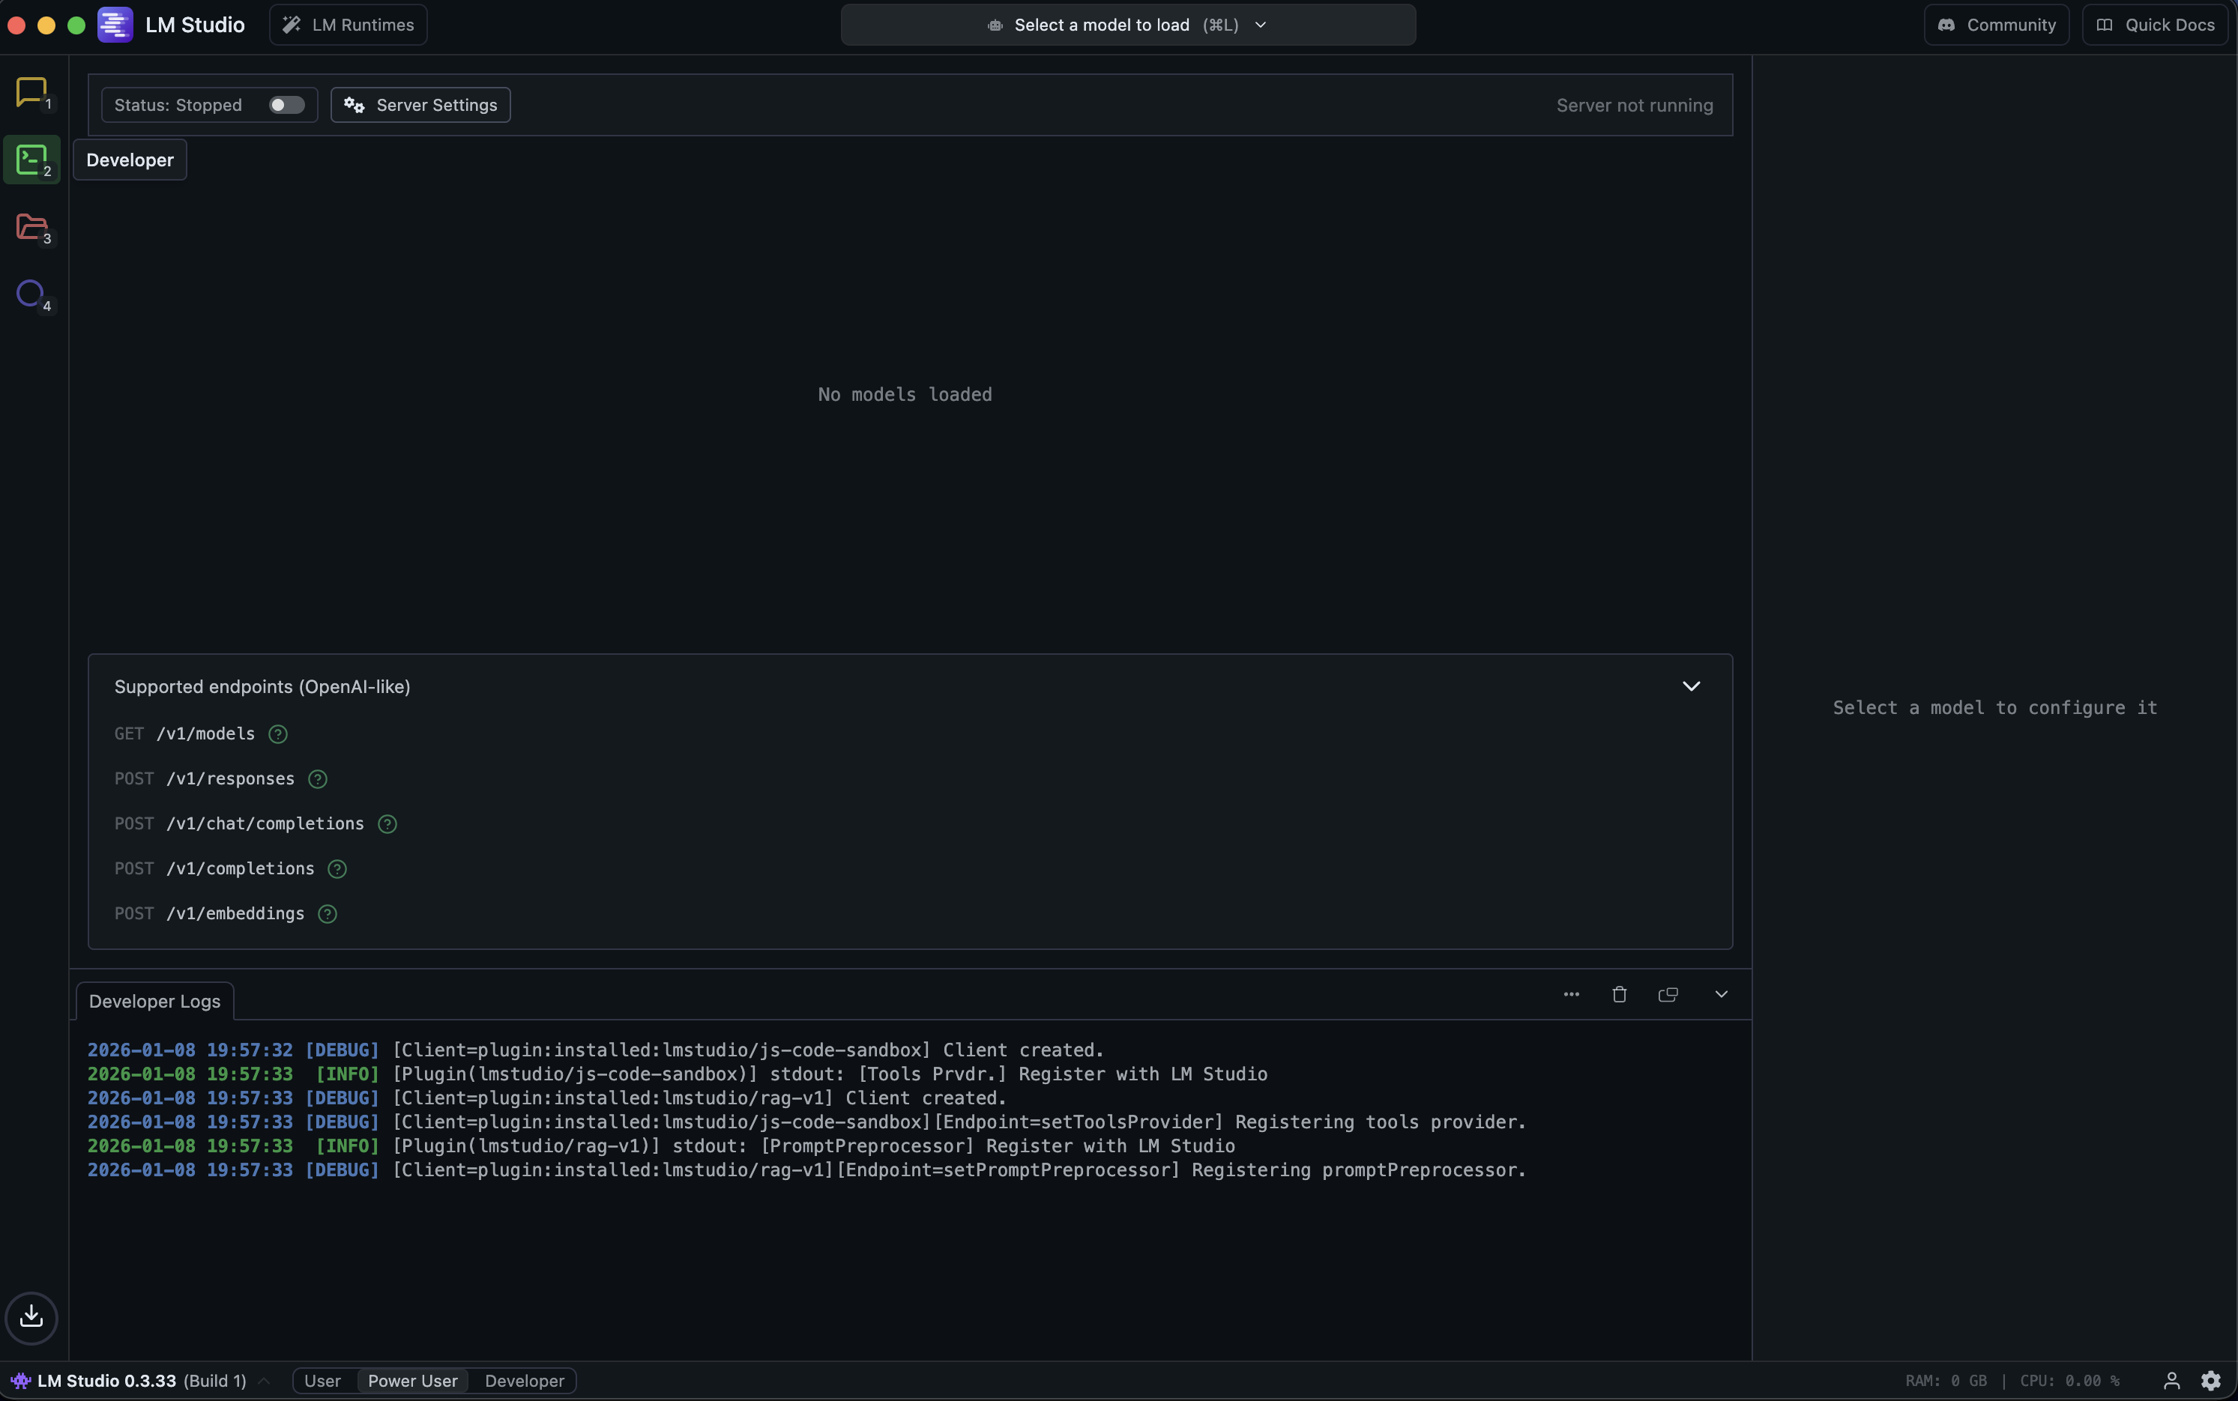The height and width of the screenshot is (1401, 2238).
Task: Open the downloads icon at bottom left
Action: [31, 1316]
